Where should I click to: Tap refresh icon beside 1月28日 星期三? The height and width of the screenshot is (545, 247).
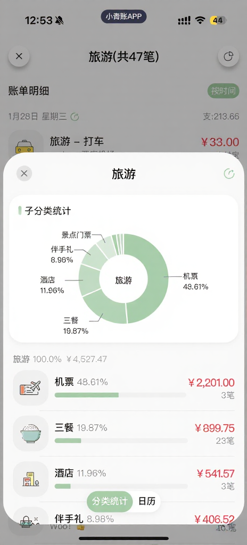[x=75, y=117]
